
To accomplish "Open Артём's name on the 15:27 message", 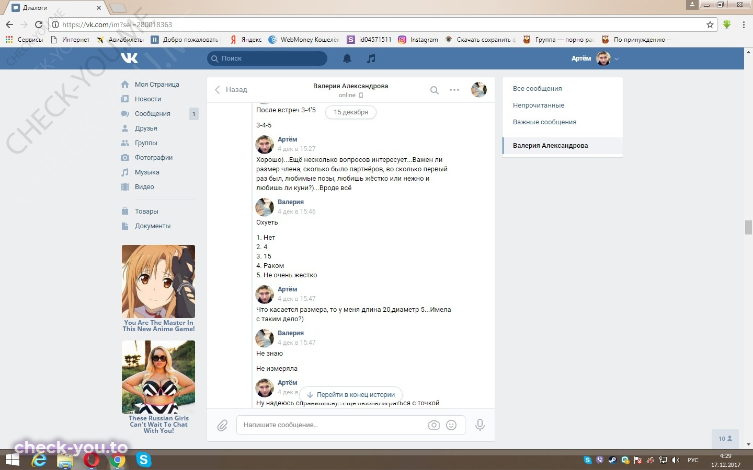I will click(x=287, y=139).
